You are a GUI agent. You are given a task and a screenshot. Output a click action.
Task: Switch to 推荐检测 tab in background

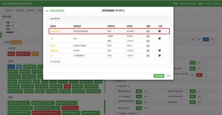(20, 11)
